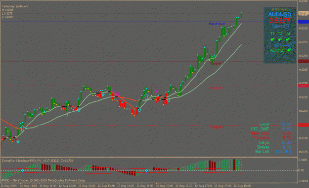Image resolution: width=309 pixels, height=188 pixels.
Task: Click the L 0.8275 yesterday low value
Action: pos(7,14)
